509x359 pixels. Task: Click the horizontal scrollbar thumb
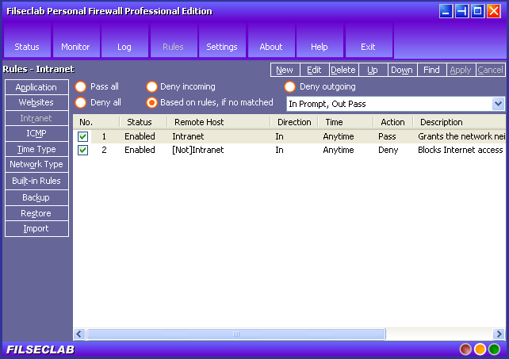pos(234,334)
